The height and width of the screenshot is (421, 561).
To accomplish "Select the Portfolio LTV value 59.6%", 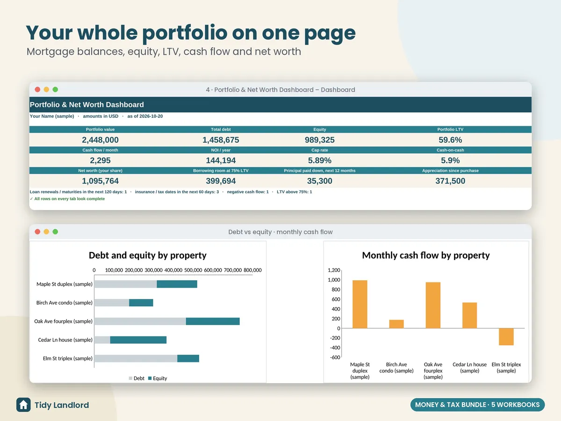I will (450, 140).
